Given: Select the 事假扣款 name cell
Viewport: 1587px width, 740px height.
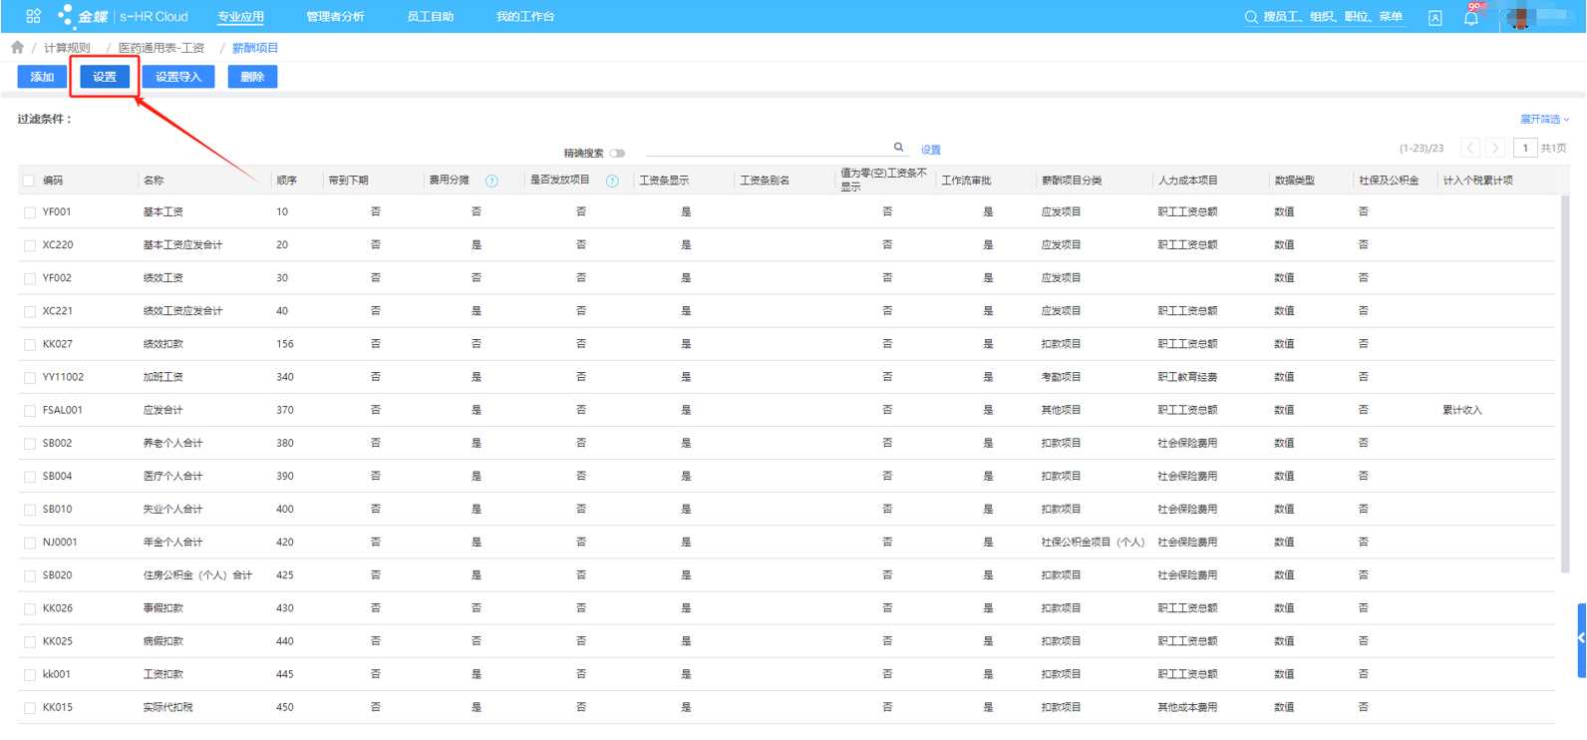Looking at the screenshot, I should (163, 608).
